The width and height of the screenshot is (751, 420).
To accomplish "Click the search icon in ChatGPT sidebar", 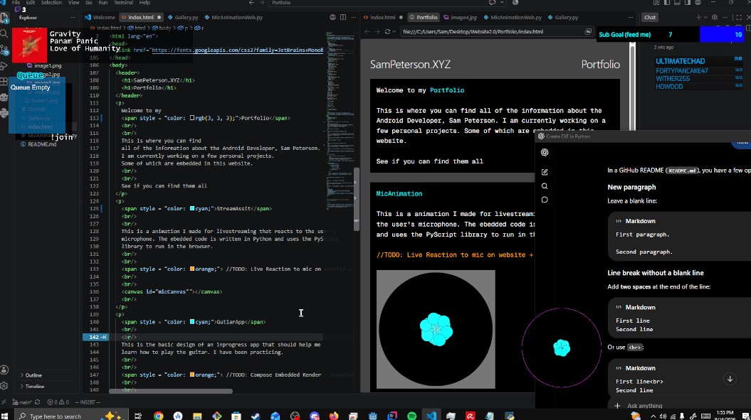I will coord(545,186).
